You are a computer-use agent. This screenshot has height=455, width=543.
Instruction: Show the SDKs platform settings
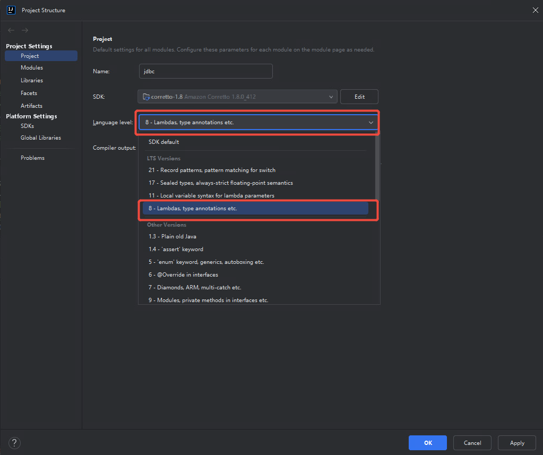coord(28,126)
